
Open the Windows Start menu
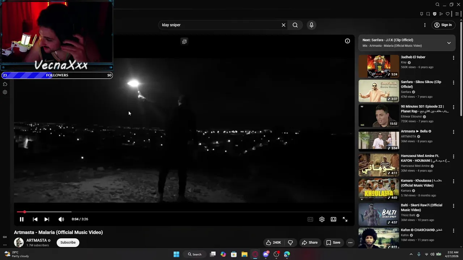(x=176, y=254)
